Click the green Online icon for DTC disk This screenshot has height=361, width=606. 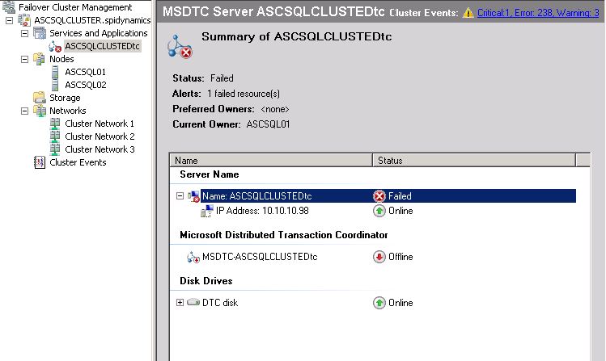[379, 302]
